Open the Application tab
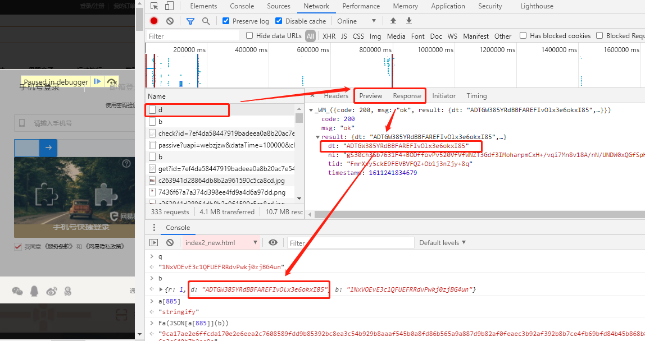Viewport: 645px width, 341px height. (x=448, y=6)
